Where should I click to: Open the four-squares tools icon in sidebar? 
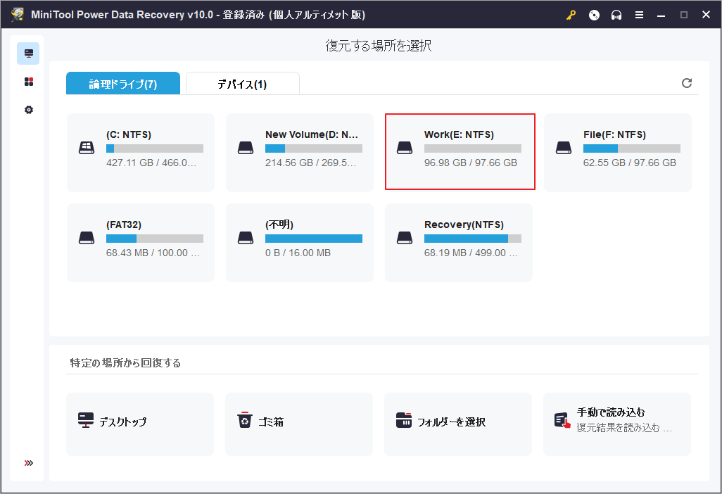tap(28, 82)
